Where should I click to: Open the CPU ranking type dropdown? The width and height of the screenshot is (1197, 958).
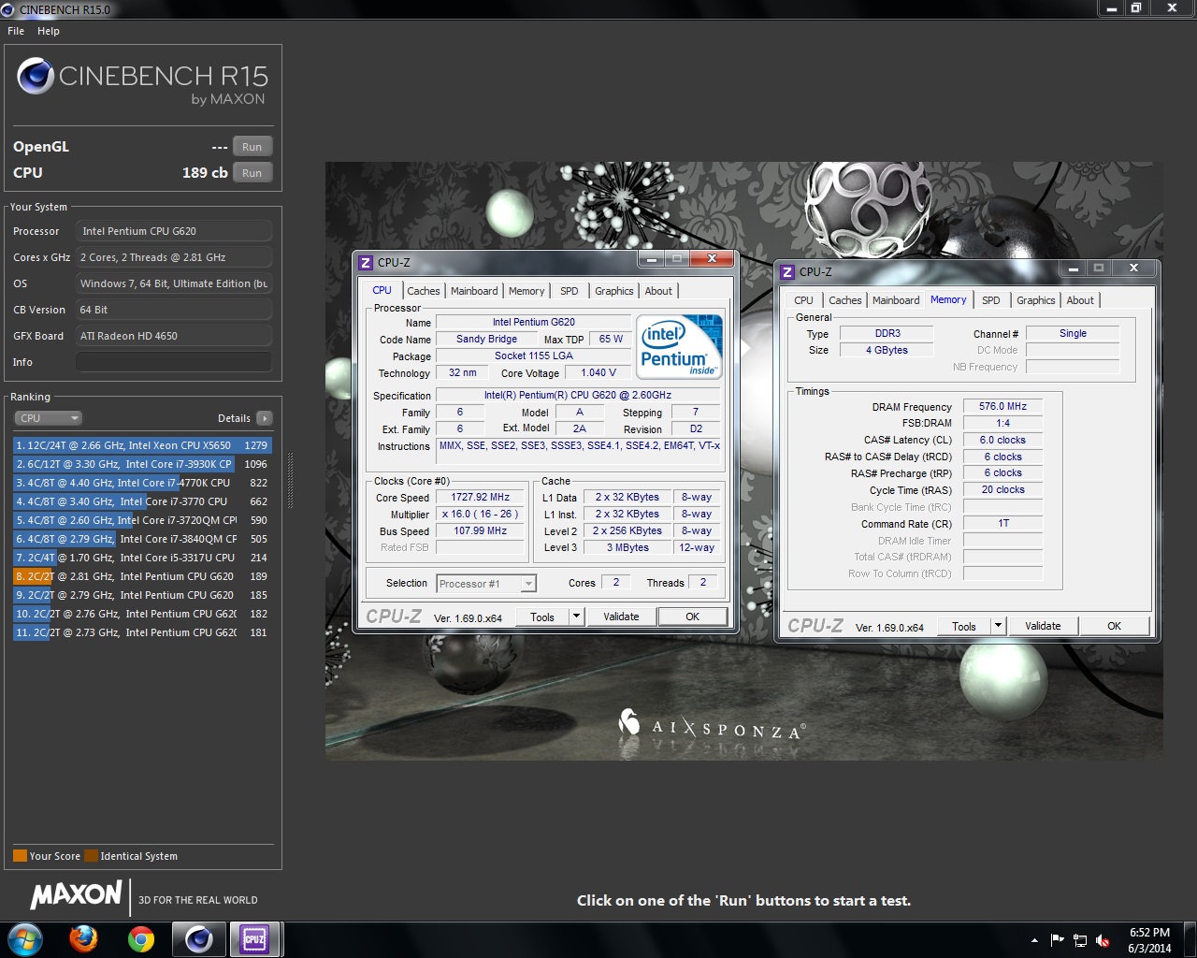pos(49,418)
